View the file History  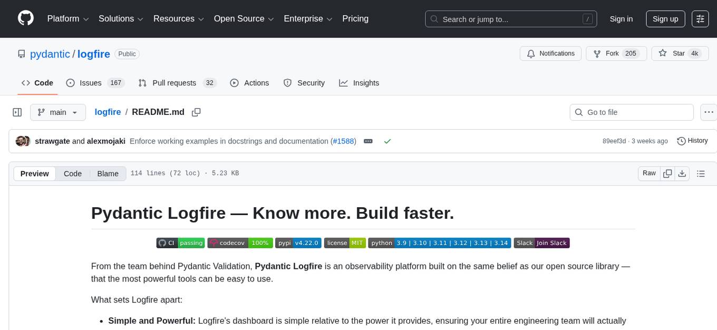click(x=692, y=141)
